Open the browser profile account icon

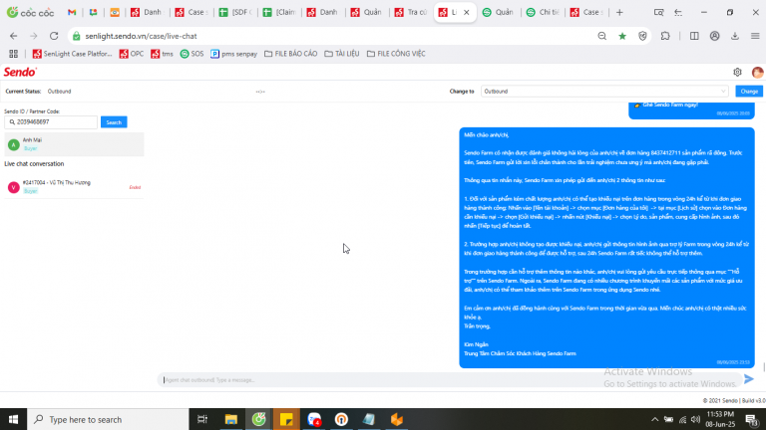click(x=715, y=36)
